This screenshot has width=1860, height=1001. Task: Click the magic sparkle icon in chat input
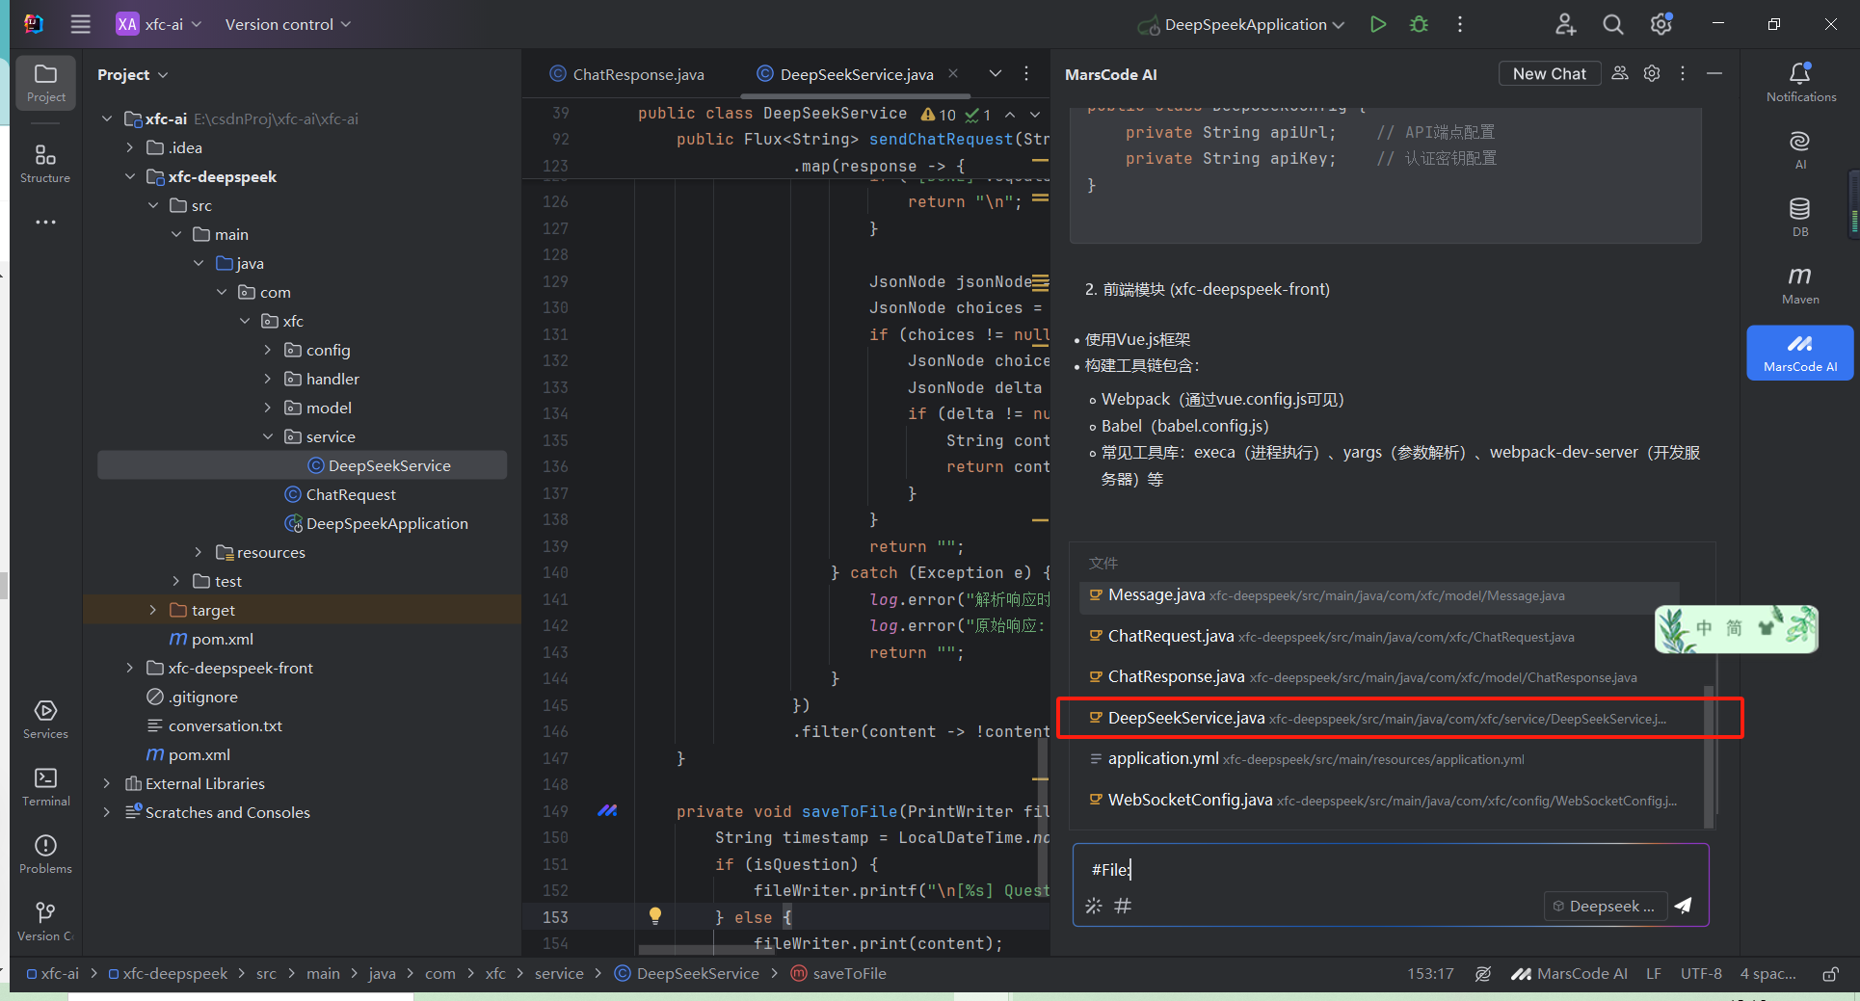(x=1093, y=906)
